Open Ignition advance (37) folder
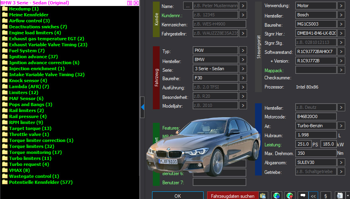This screenshot has height=199, width=350. [30, 57]
